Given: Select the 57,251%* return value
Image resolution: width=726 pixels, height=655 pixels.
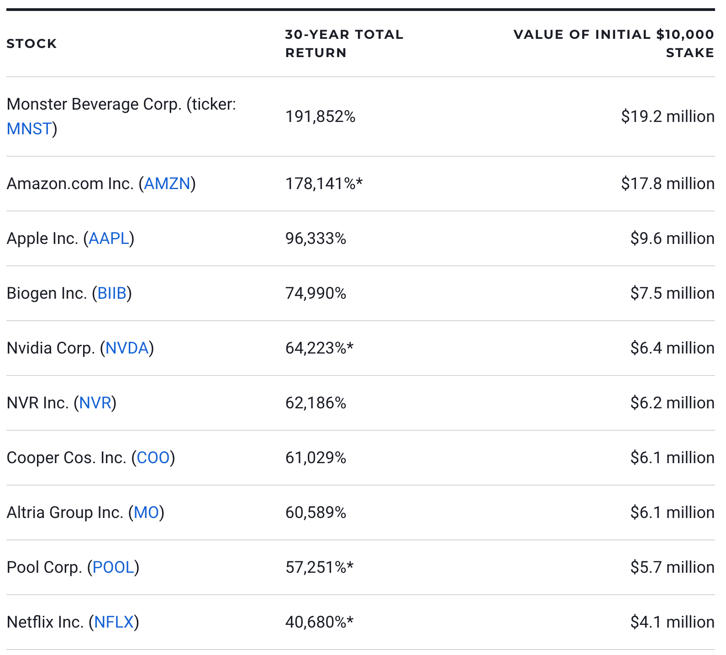Looking at the screenshot, I should coord(320,567).
